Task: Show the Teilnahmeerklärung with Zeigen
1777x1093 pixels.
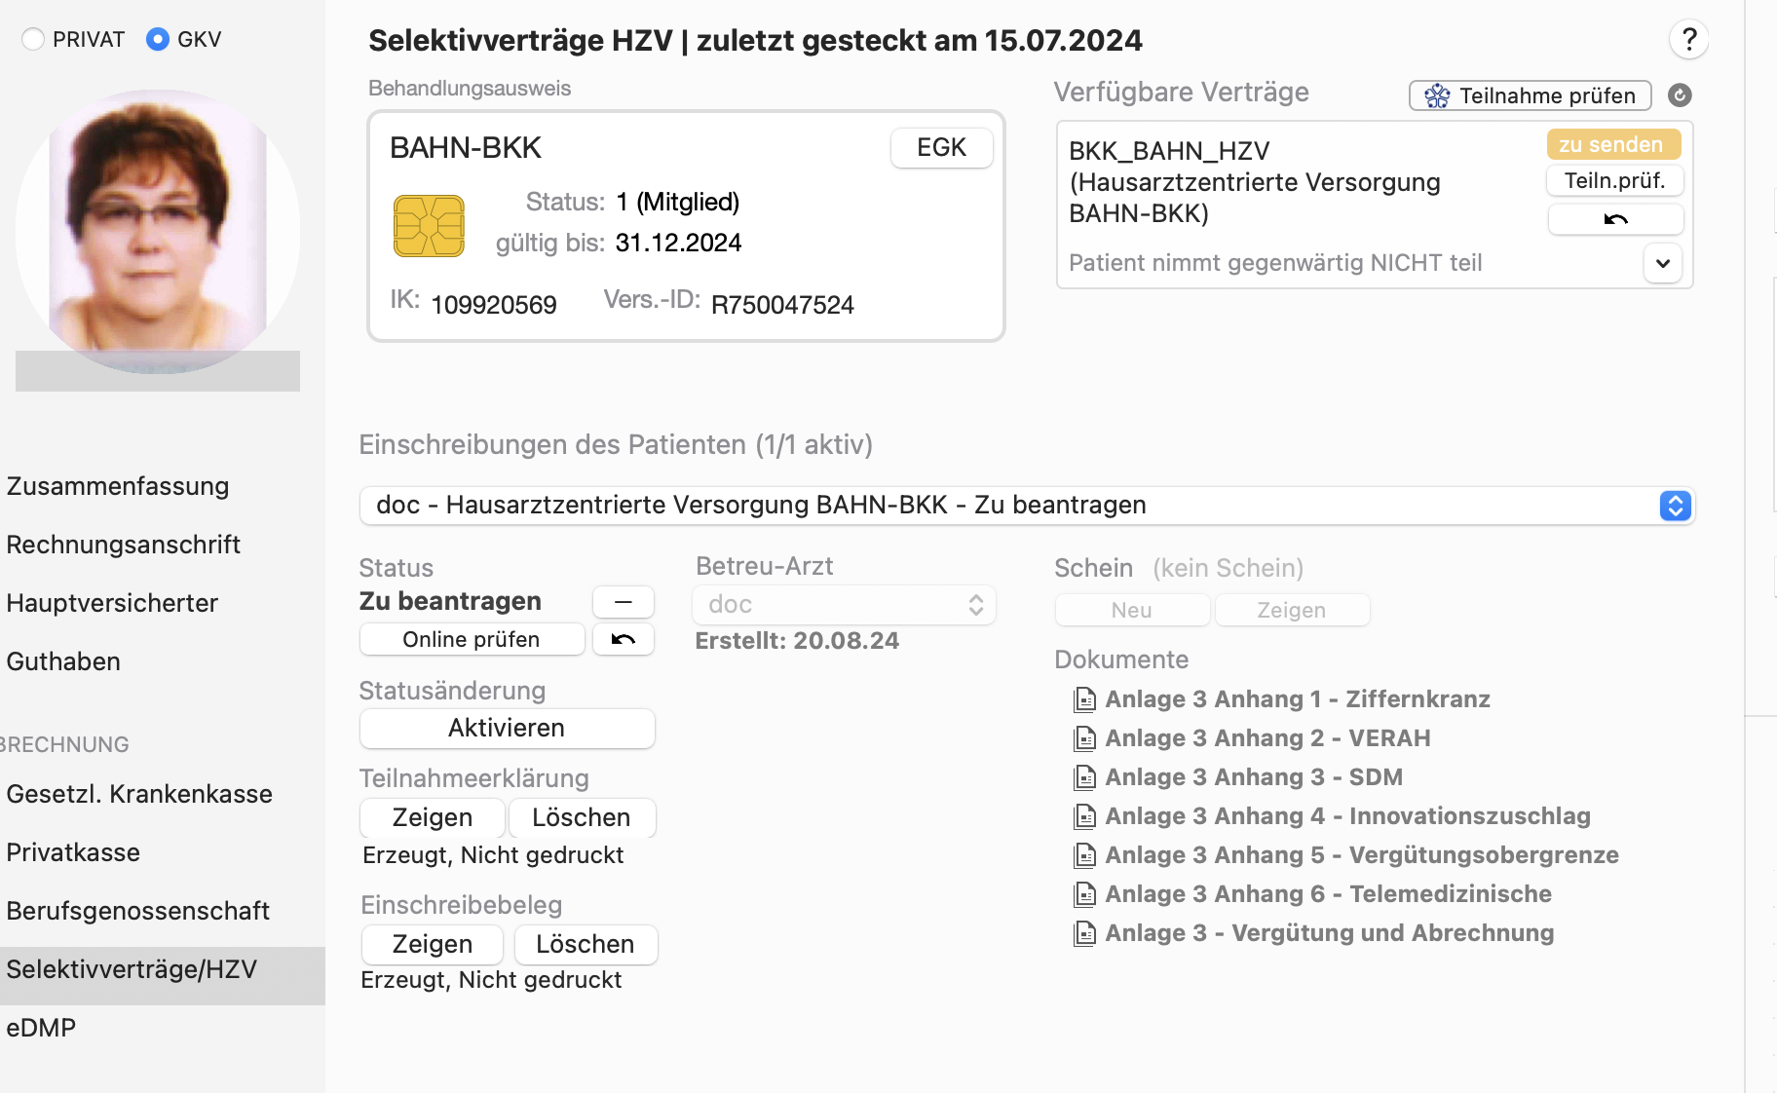Action: coord(433,817)
